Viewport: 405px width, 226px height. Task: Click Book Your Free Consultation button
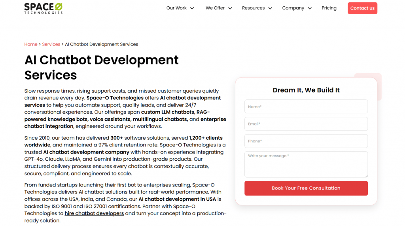[x=306, y=188]
